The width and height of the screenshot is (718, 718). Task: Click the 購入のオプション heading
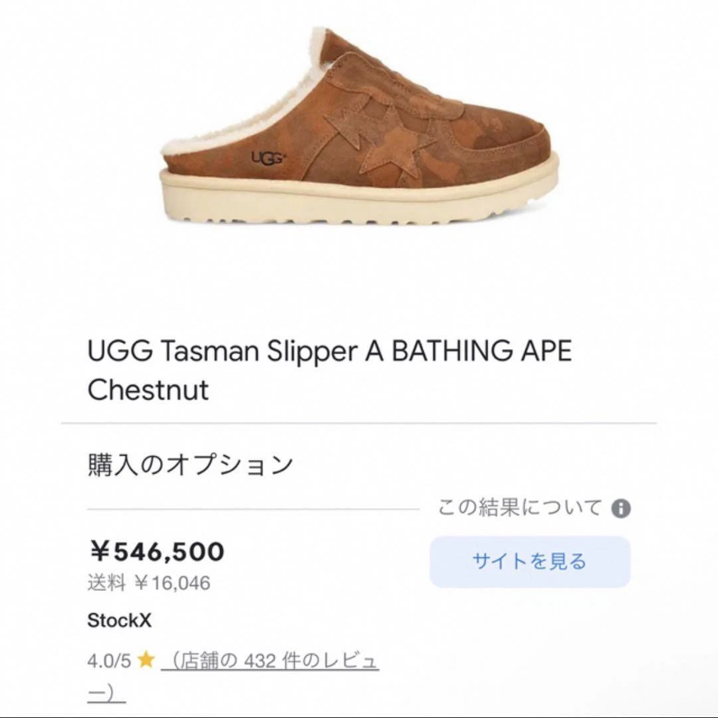[190, 465]
